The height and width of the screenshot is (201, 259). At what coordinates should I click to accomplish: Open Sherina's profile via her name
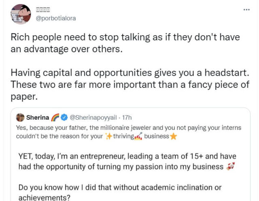pos(38,118)
